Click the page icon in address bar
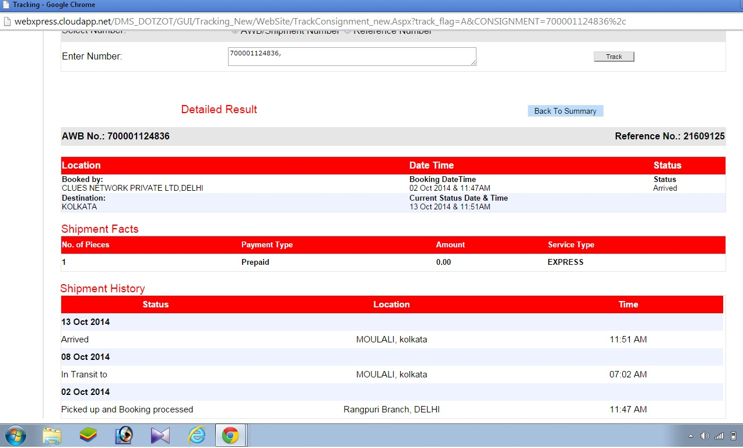Screen dimensions: 743x448 [7, 21]
